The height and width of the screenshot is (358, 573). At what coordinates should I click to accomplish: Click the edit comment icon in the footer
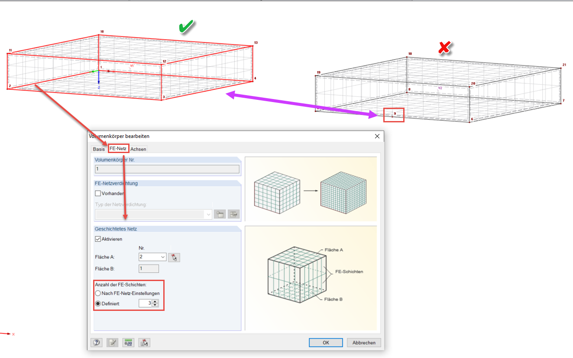coord(112,342)
